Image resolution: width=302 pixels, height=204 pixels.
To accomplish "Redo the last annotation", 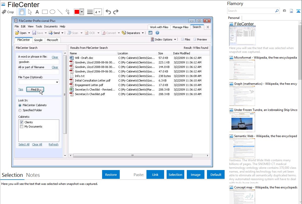I will click(x=116, y=12).
